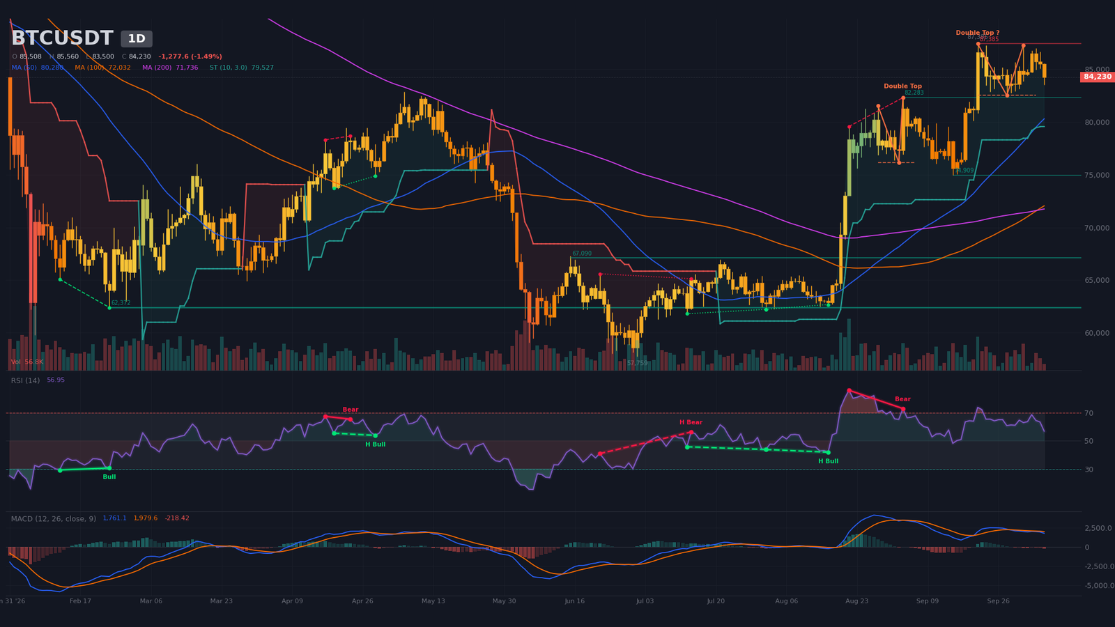This screenshot has width=1115, height=627.
Task: Click the Sep 26 date label
Action: [998, 601]
